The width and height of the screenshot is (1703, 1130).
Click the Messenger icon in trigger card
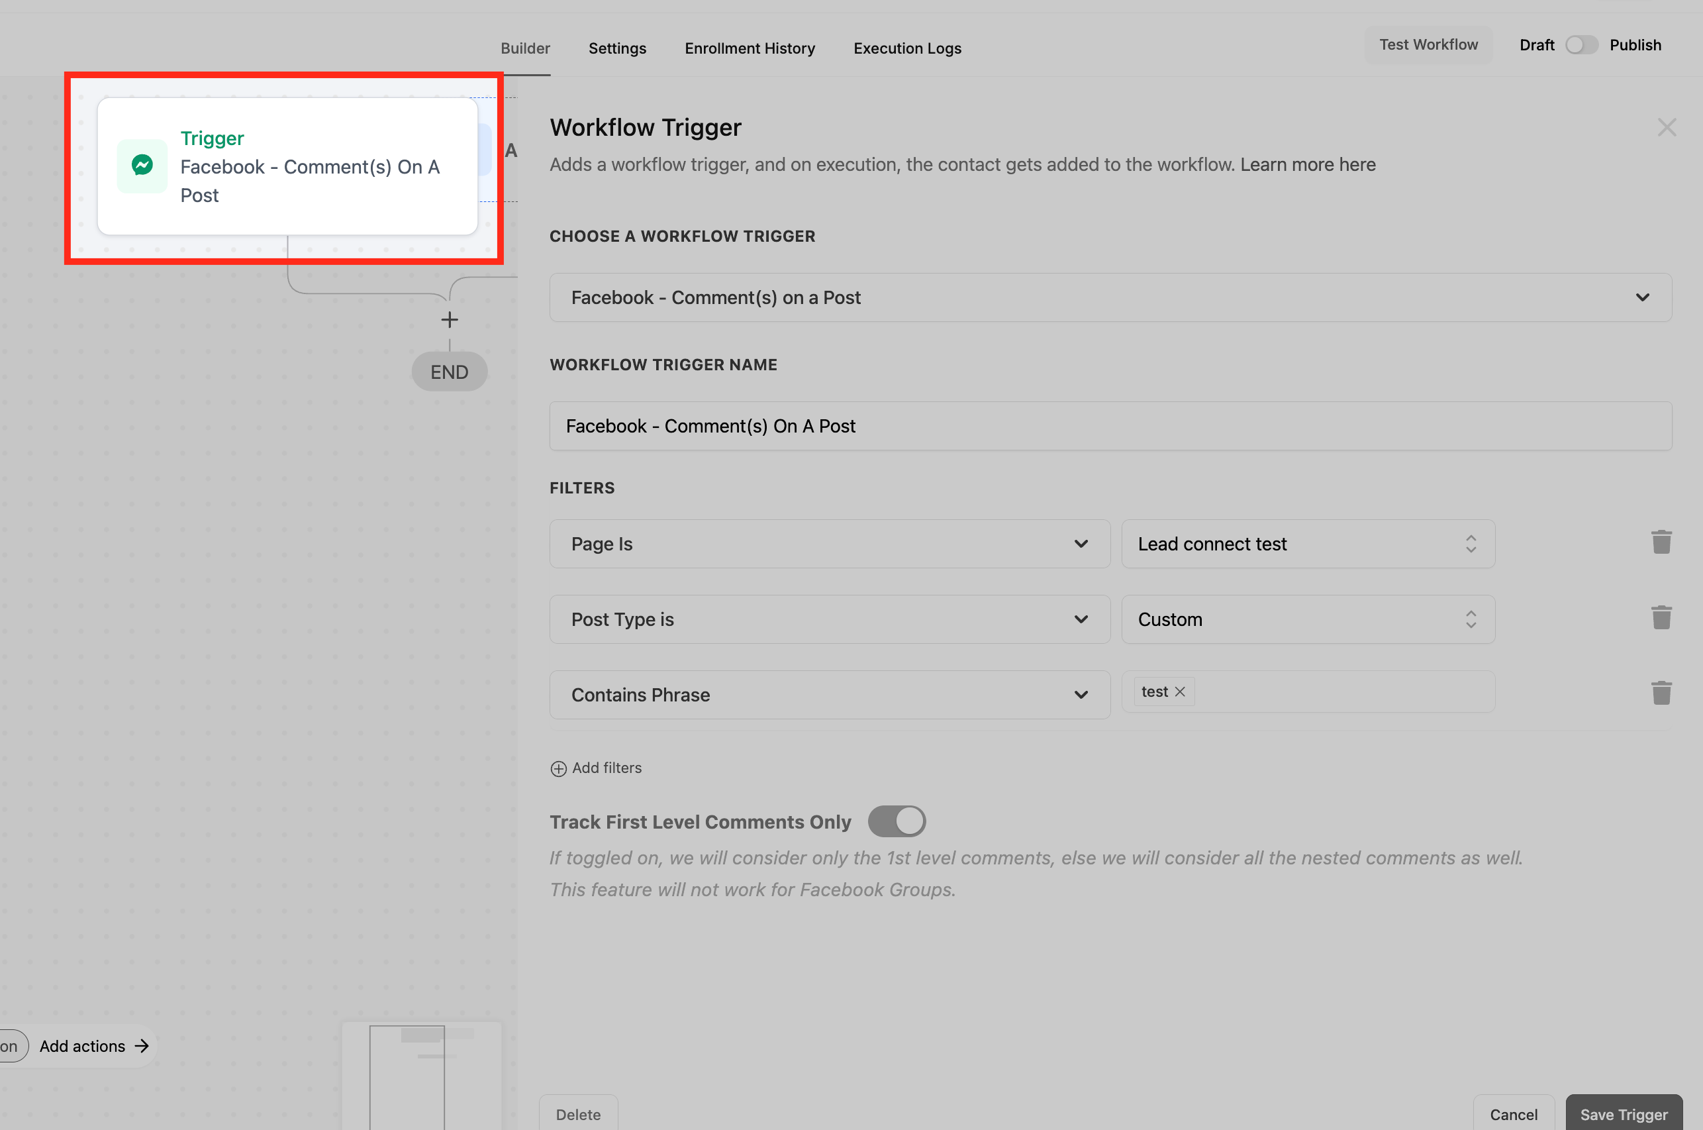pos(142,166)
